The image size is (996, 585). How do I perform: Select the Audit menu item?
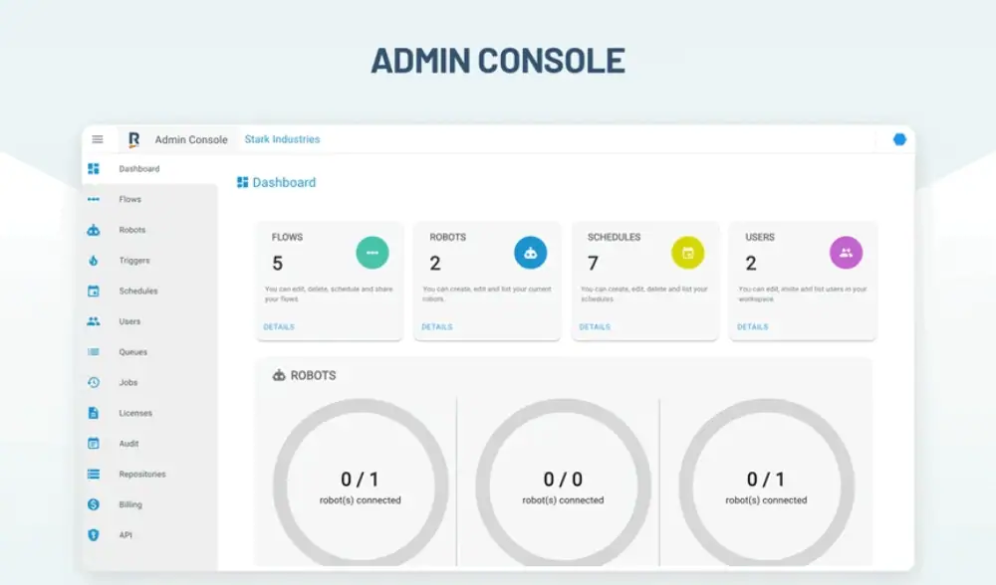tap(128, 444)
